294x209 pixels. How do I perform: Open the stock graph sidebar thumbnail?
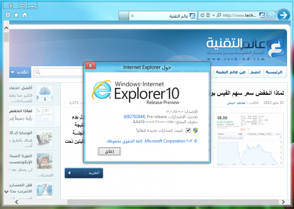coord(45,116)
